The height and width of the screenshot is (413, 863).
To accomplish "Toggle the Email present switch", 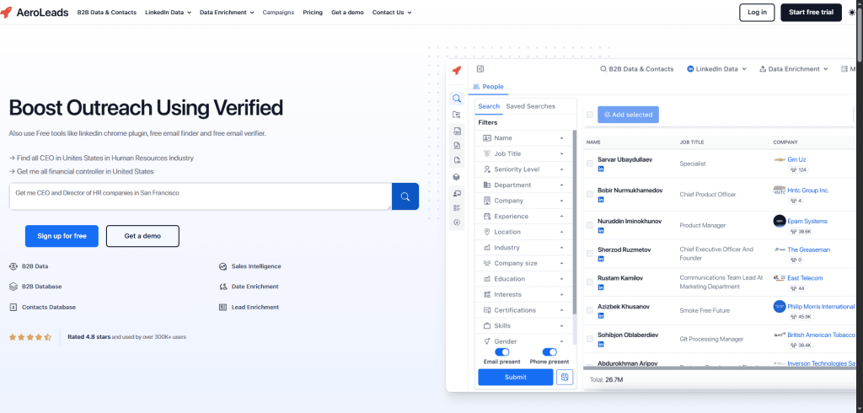I will point(502,351).
